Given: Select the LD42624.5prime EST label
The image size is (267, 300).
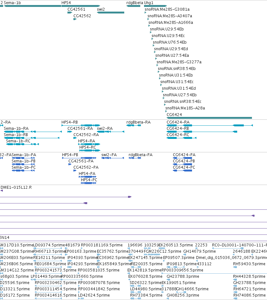Looking at the screenshot, I should click(94, 295).
